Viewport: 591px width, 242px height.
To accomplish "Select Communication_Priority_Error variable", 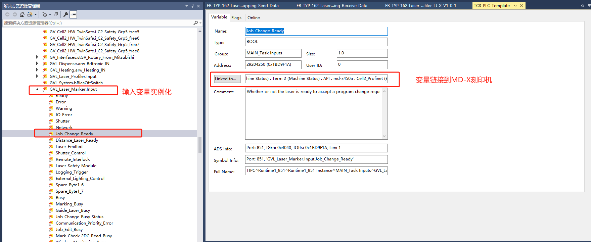I will pos(84,223).
